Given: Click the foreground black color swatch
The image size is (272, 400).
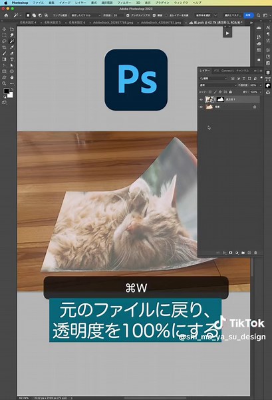Looking at the screenshot, I should click(x=6, y=91).
